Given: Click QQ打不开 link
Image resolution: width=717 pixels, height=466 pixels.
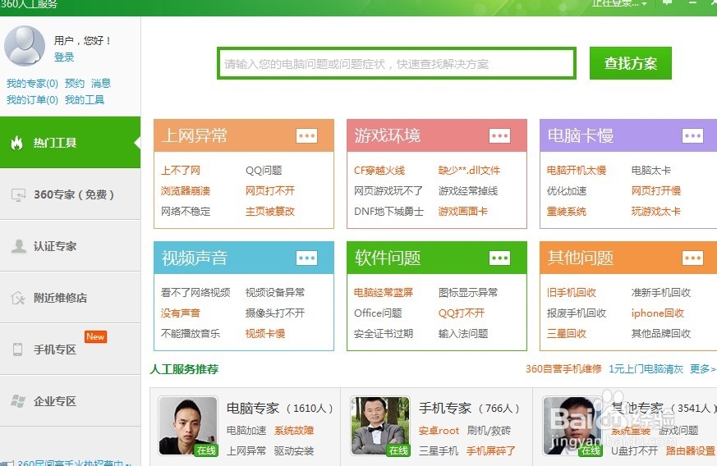Looking at the screenshot, I should click(462, 313).
